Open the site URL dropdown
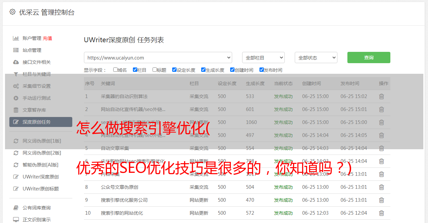The height and width of the screenshot is (223, 428). pos(158,57)
